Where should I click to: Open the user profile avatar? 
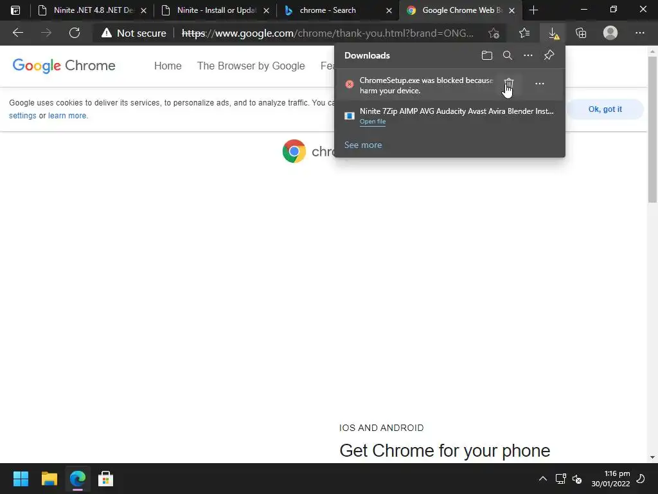610,33
